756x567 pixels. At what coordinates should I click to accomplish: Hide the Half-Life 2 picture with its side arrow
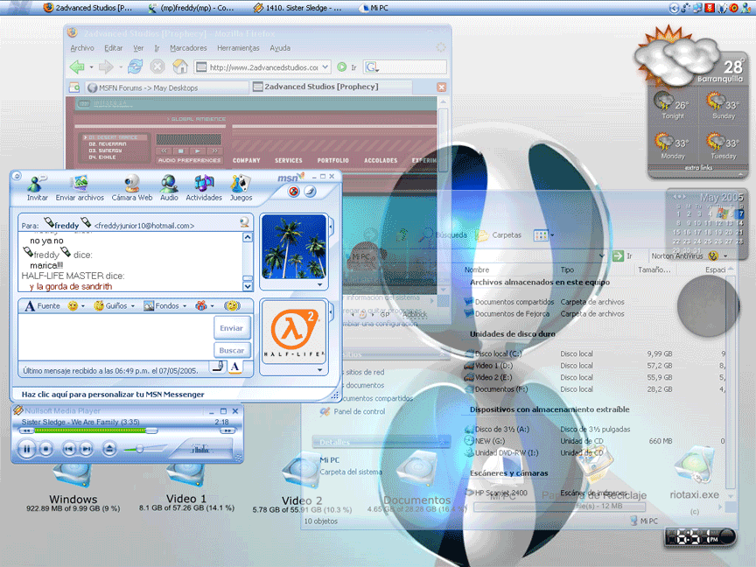332,312
